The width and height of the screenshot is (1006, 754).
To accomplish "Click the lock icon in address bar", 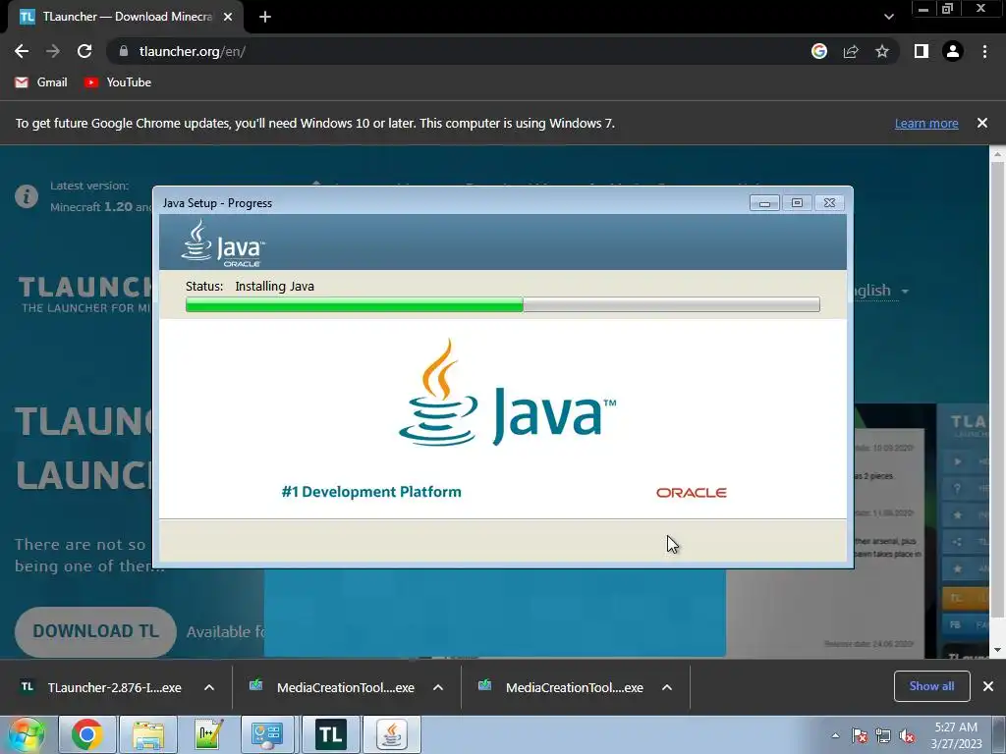I will [x=124, y=51].
